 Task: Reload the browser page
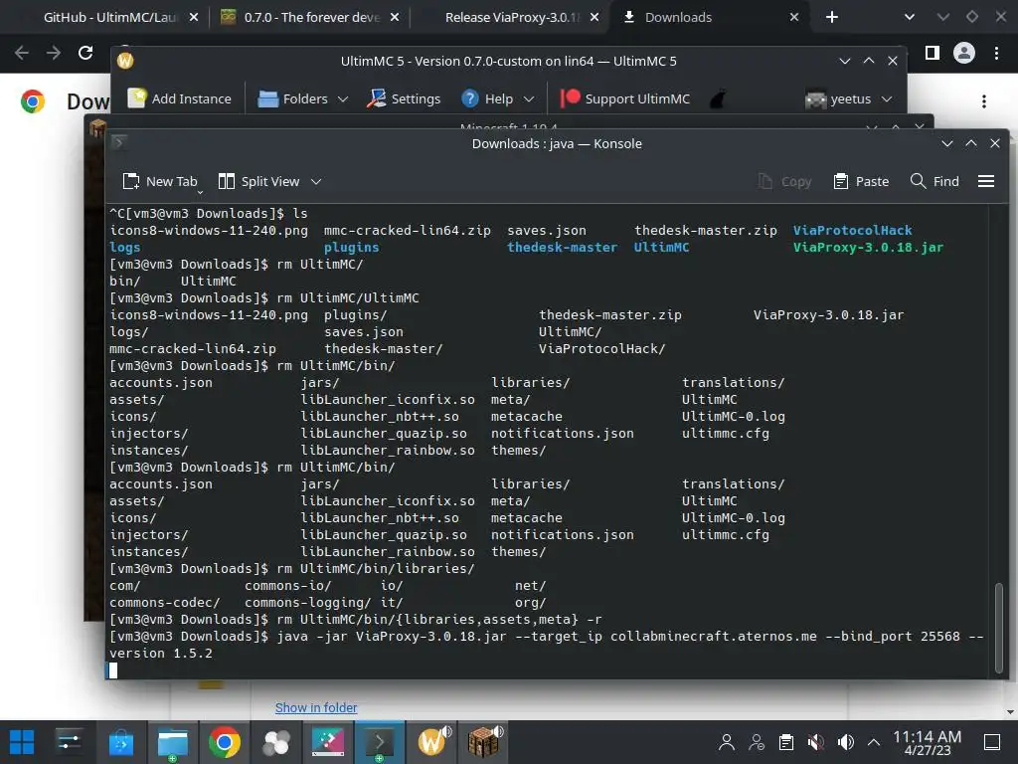coord(85,53)
